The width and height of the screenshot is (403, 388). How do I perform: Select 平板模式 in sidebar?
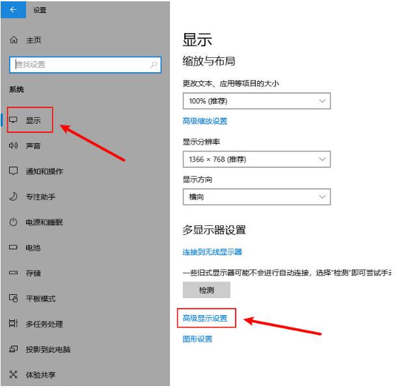pos(40,298)
